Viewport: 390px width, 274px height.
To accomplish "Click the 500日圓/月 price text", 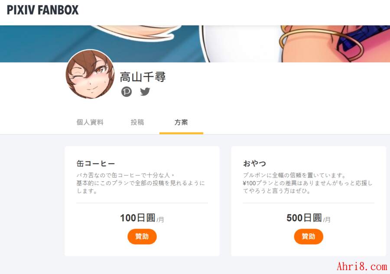I will (x=309, y=218).
